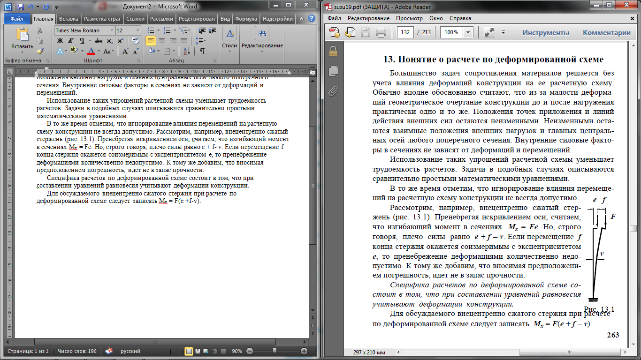Toggle bold (Ж) formatting
Image resolution: width=641 pixels, height=360 pixels.
pyautogui.click(x=60, y=41)
